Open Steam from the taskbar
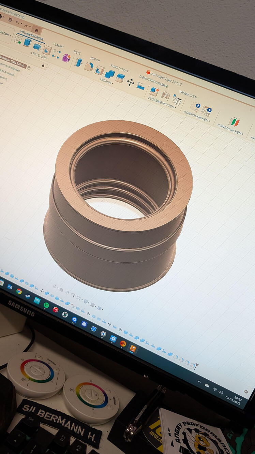The width and height of the screenshot is (255, 454). (28, 296)
